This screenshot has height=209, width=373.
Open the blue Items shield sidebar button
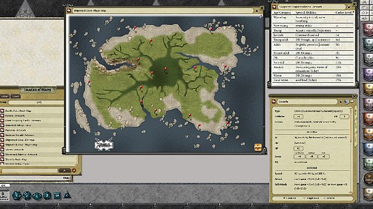coord(368,148)
